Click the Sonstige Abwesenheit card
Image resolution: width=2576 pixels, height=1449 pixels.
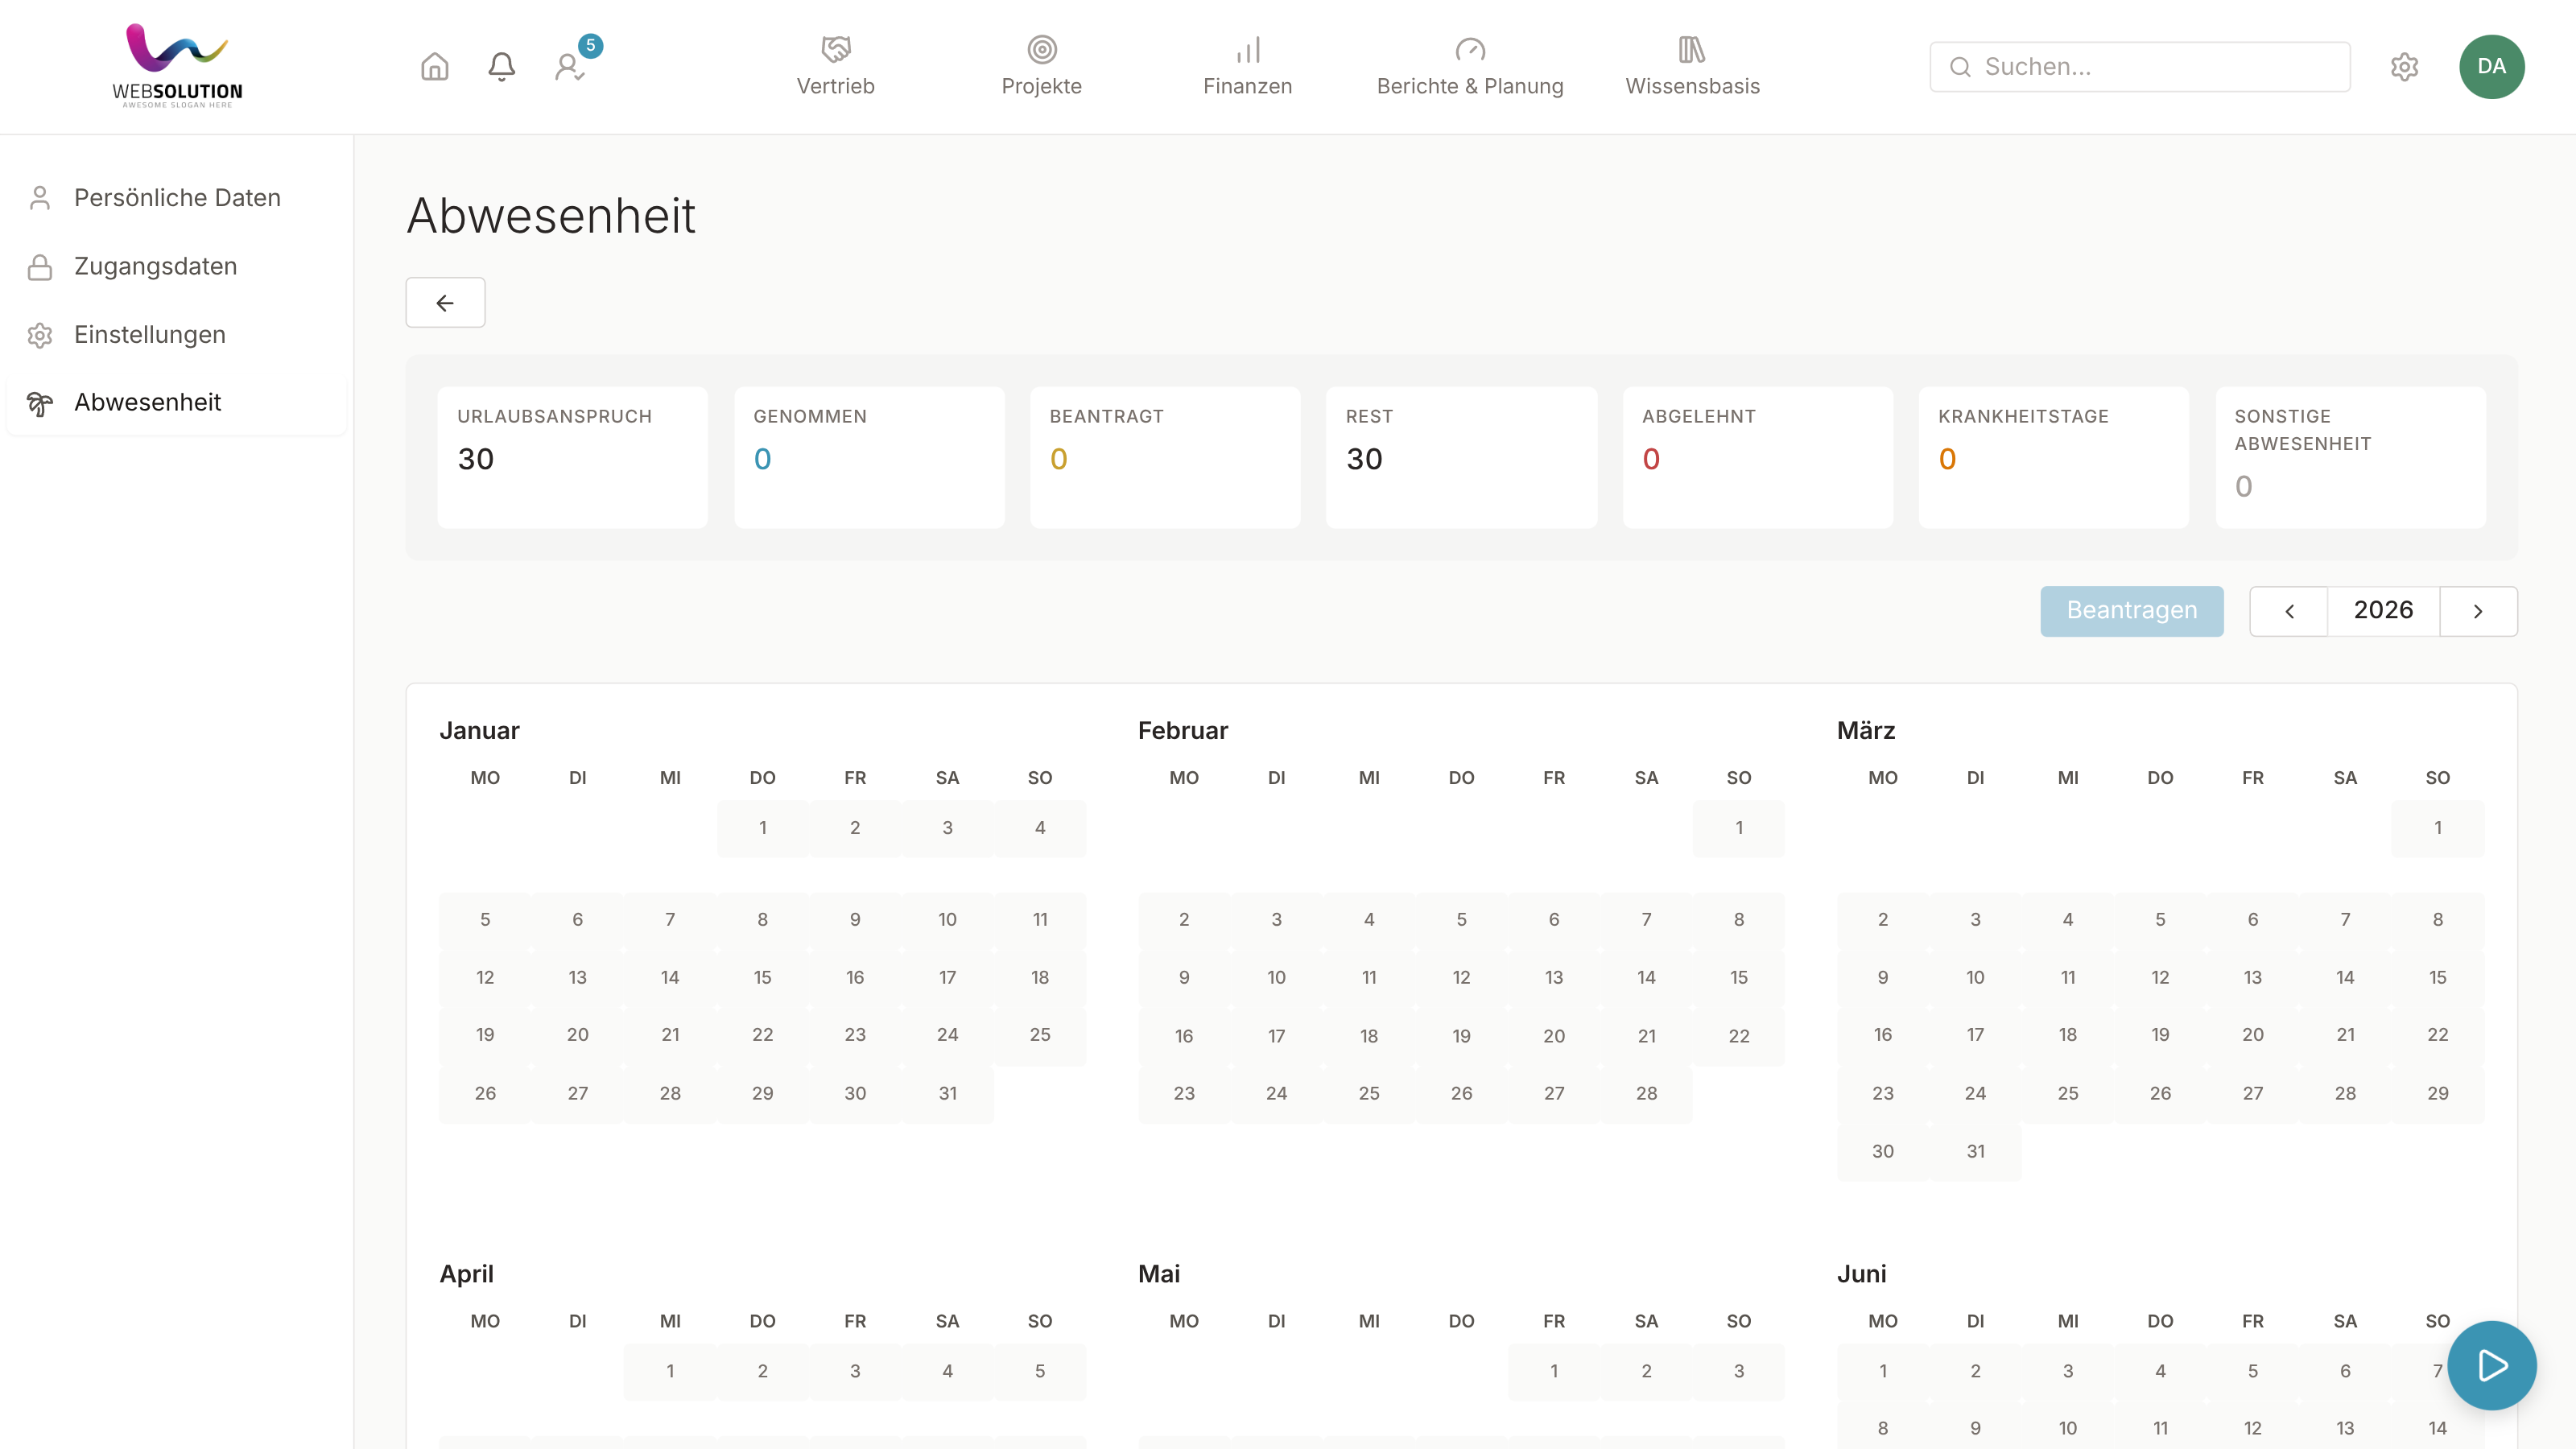pos(2350,457)
